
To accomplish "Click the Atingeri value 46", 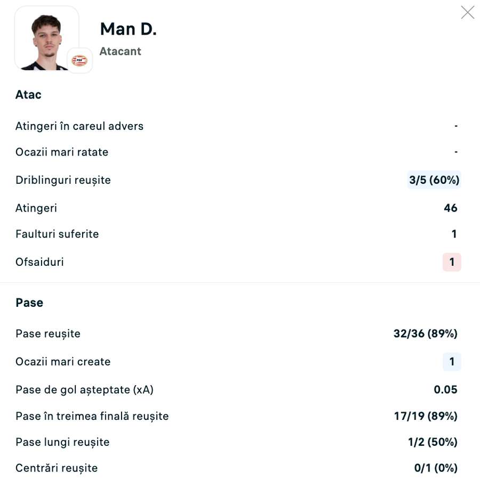I will click(451, 208).
